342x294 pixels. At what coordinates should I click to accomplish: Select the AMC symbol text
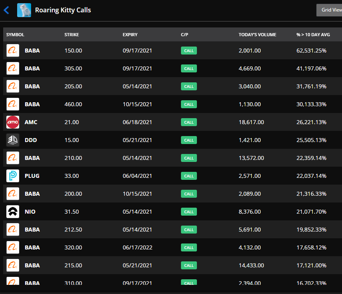click(31, 122)
